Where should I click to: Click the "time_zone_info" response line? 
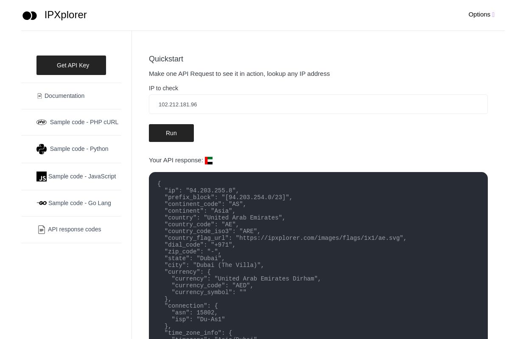[x=198, y=333]
